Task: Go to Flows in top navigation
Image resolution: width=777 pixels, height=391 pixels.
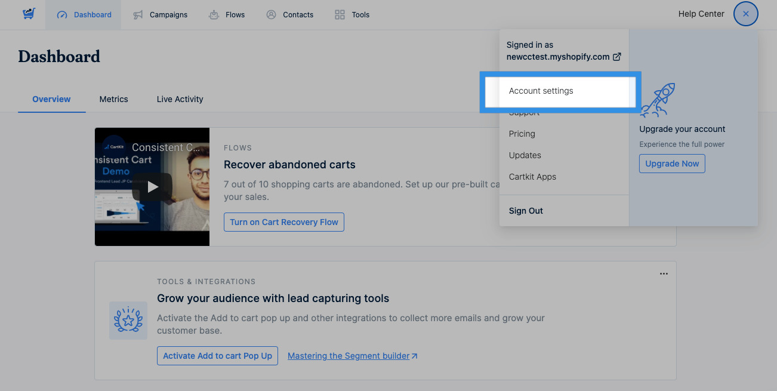Action: coord(227,15)
